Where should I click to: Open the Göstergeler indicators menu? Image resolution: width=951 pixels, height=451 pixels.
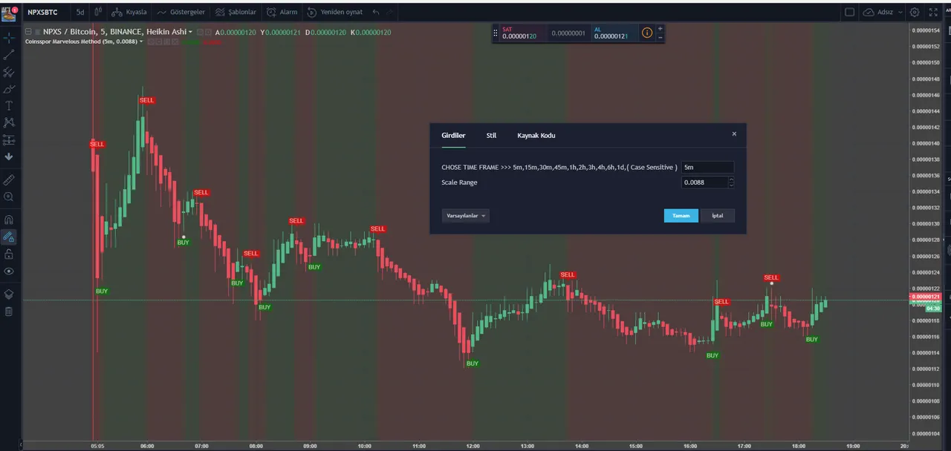pos(181,13)
